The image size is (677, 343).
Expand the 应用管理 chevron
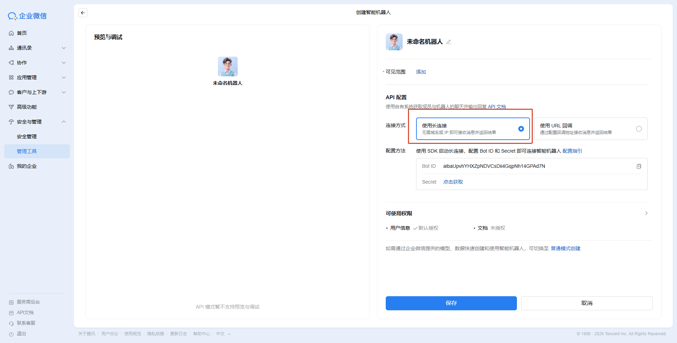(x=64, y=77)
